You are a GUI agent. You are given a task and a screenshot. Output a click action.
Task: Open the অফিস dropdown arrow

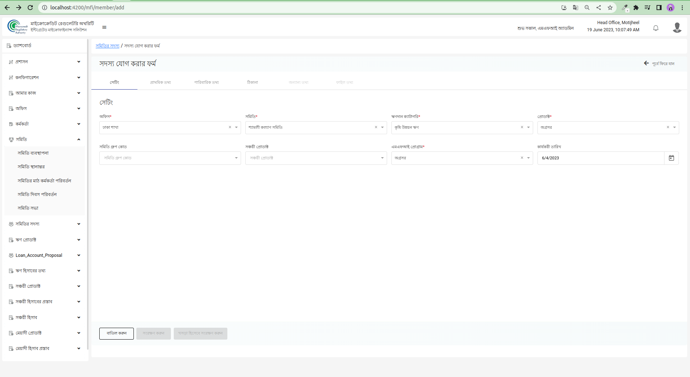tap(236, 127)
